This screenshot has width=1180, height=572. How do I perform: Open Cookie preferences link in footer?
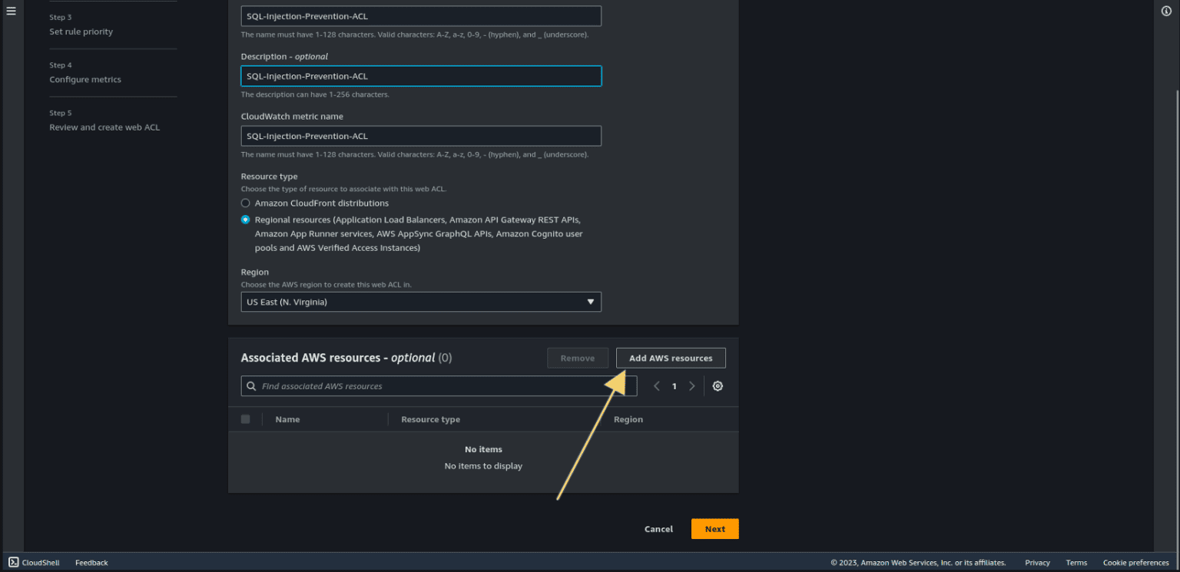point(1135,563)
